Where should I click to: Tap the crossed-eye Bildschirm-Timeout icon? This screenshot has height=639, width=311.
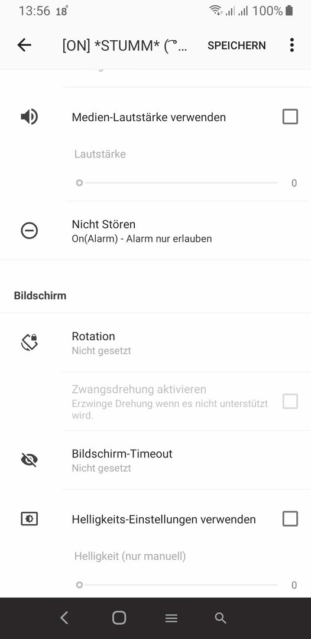(x=30, y=460)
